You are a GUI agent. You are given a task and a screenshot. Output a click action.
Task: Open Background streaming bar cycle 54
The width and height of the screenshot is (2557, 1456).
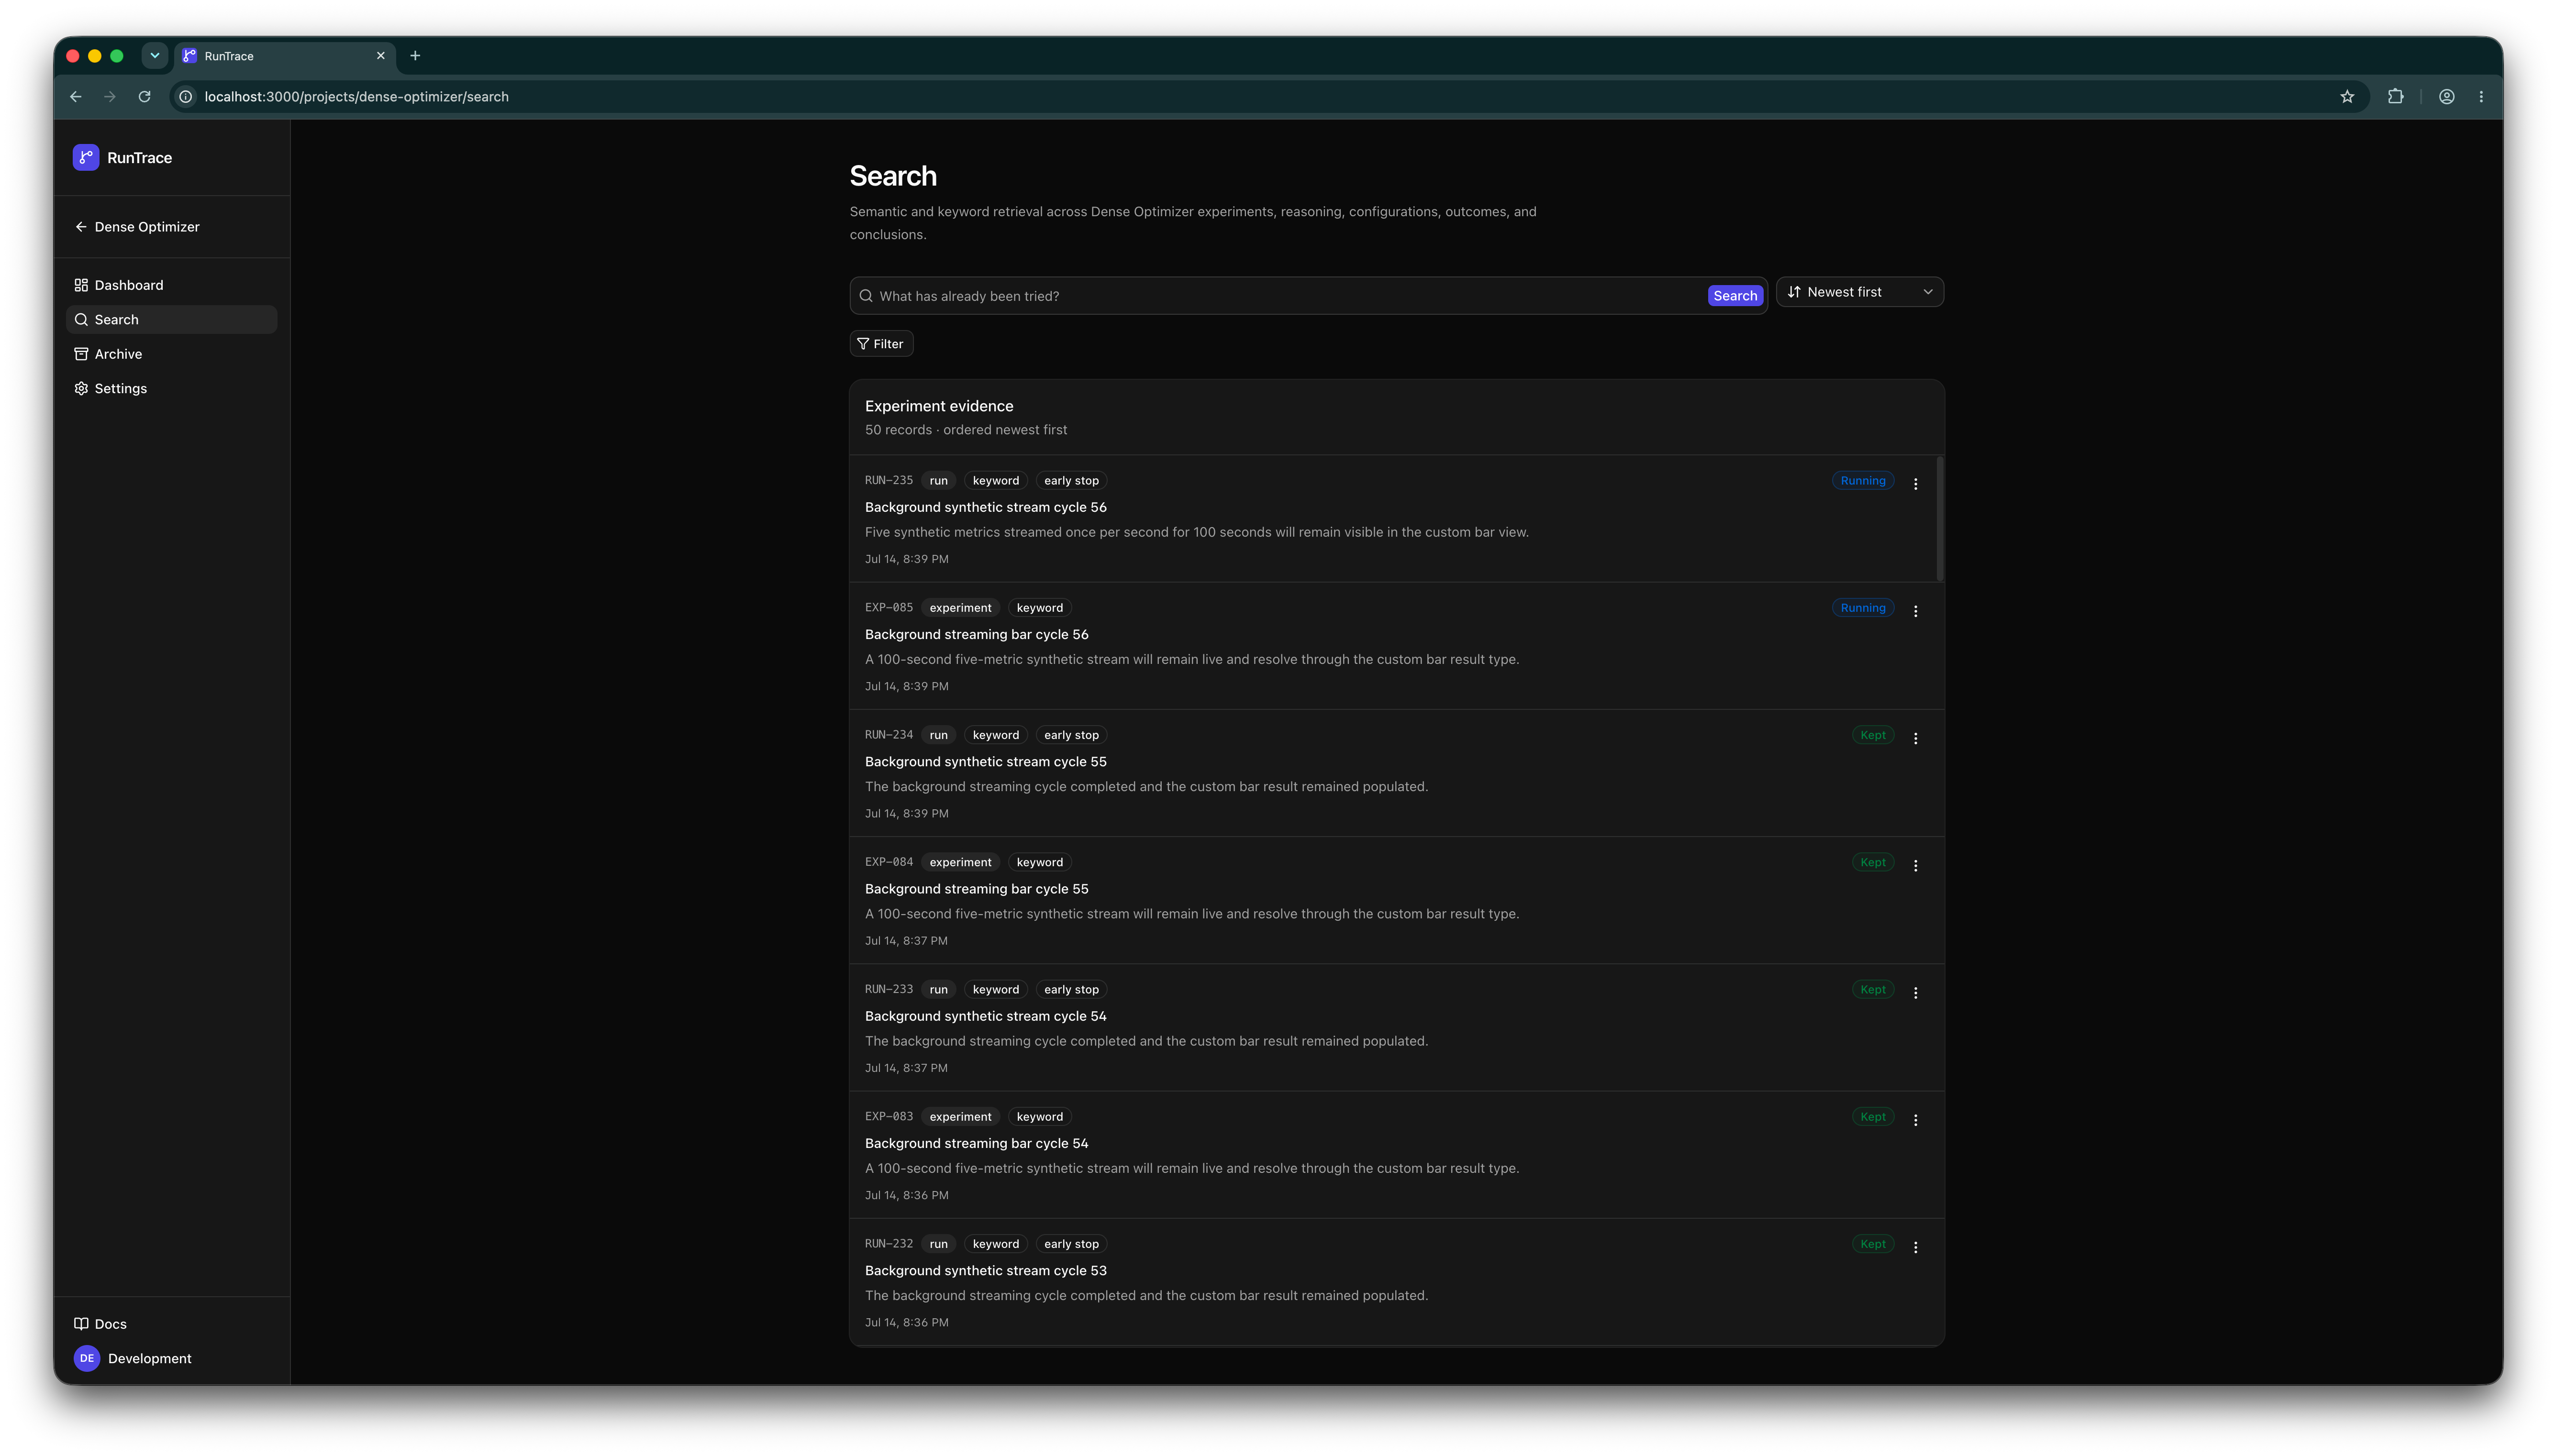(x=976, y=1143)
